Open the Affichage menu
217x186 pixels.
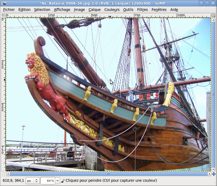62,10
